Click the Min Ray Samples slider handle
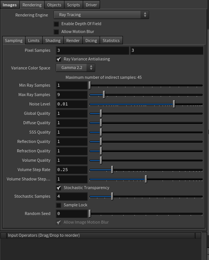The image size is (209, 260). (x=90, y=85)
